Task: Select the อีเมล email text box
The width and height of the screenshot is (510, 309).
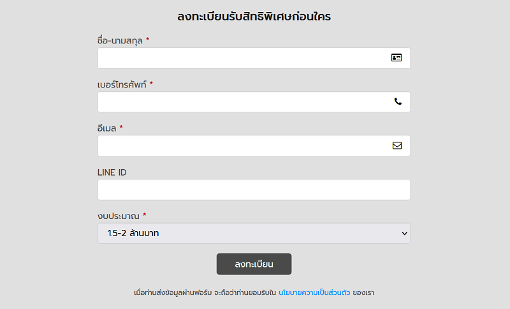Action: (x=242, y=146)
